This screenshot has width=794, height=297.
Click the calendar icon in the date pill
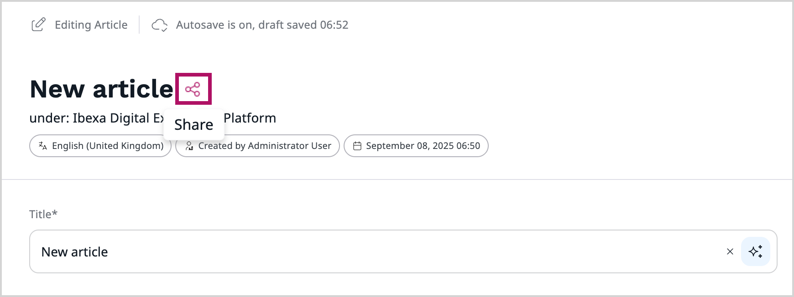click(x=357, y=146)
